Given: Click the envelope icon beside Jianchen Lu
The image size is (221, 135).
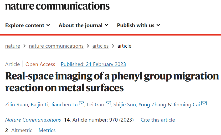Looking at the screenshot, I should point(82,104).
